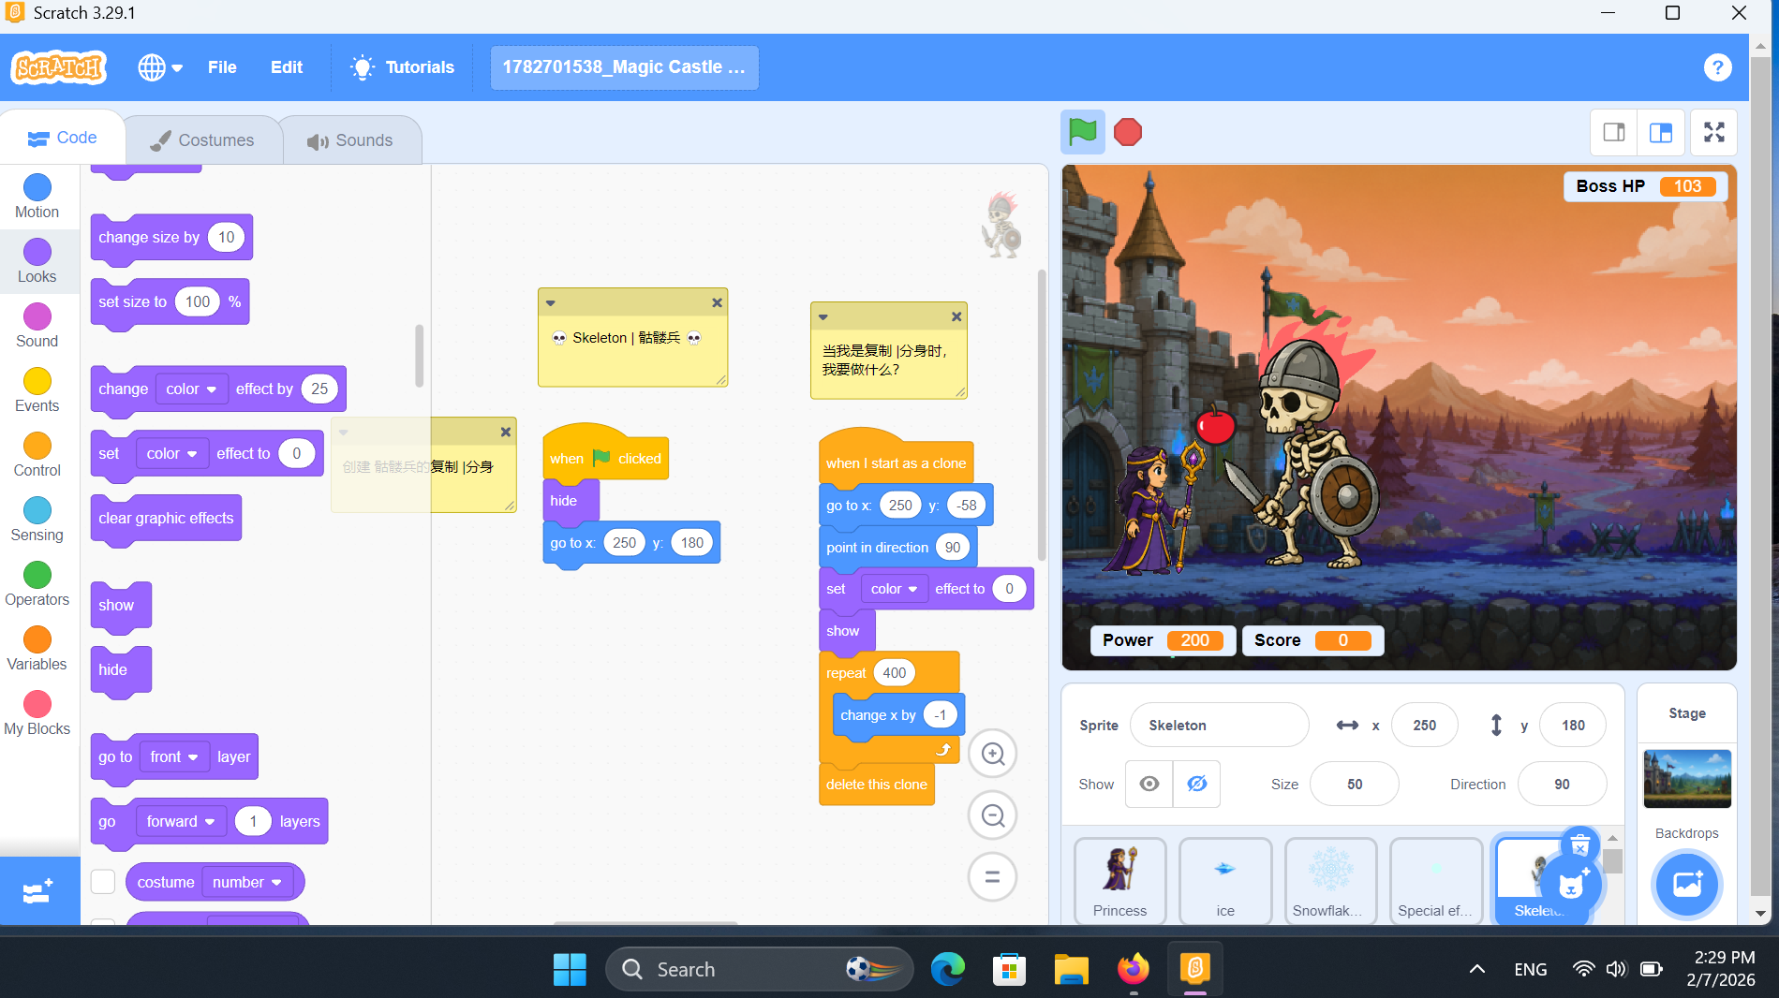This screenshot has width=1779, height=998.
Task: Switch to the Code tab
Action: pos(63,138)
